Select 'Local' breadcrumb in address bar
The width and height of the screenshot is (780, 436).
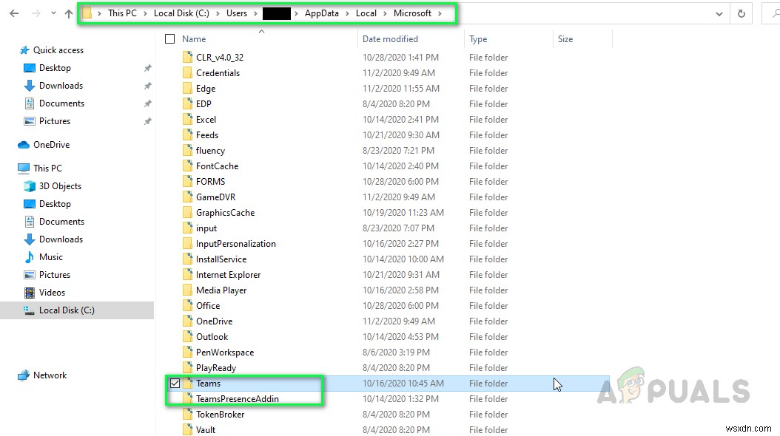tap(366, 13)
